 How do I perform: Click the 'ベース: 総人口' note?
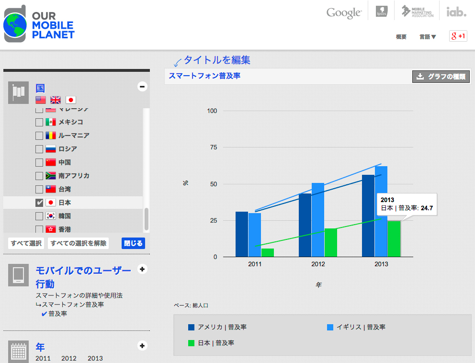point(191,306)
